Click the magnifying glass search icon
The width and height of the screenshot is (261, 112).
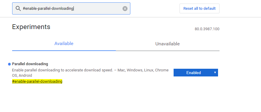point(18,9)
